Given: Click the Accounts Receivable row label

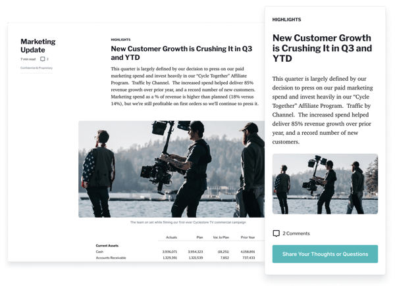Looking at the screenshot, I should (111, 258).
